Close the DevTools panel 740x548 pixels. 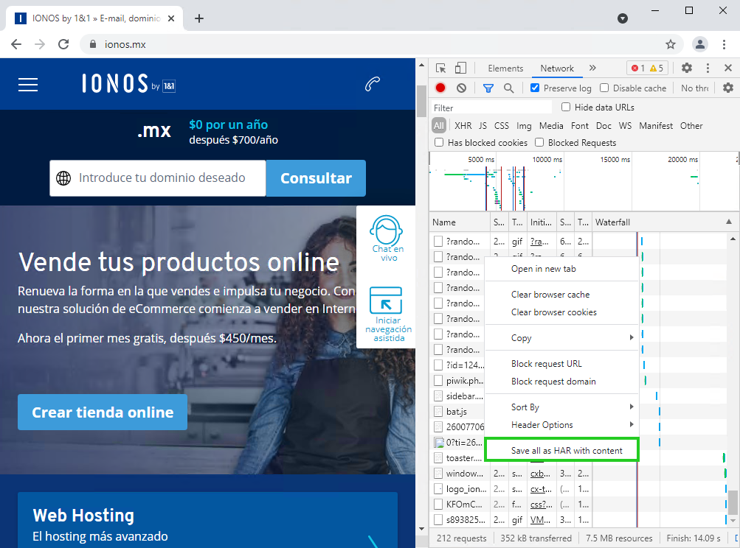click(x=727, y=68)
